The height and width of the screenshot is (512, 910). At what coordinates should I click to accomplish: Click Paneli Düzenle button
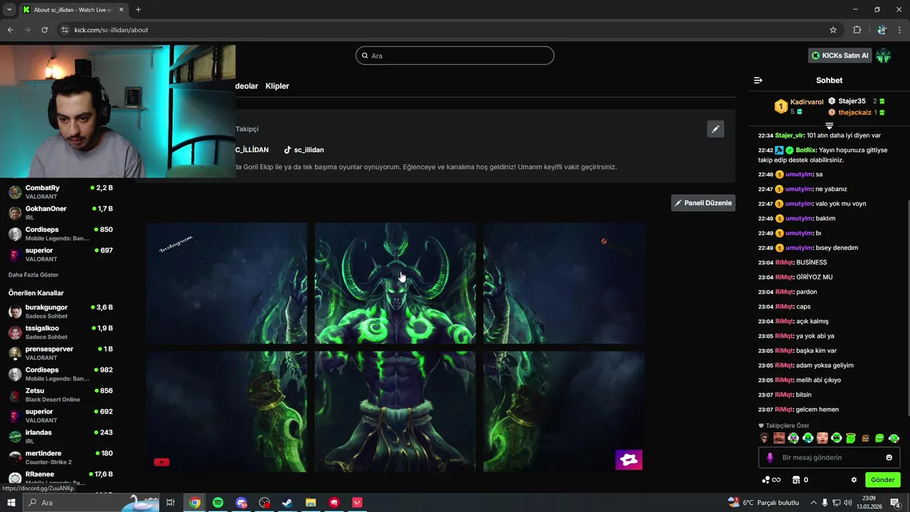click(703, 203)
